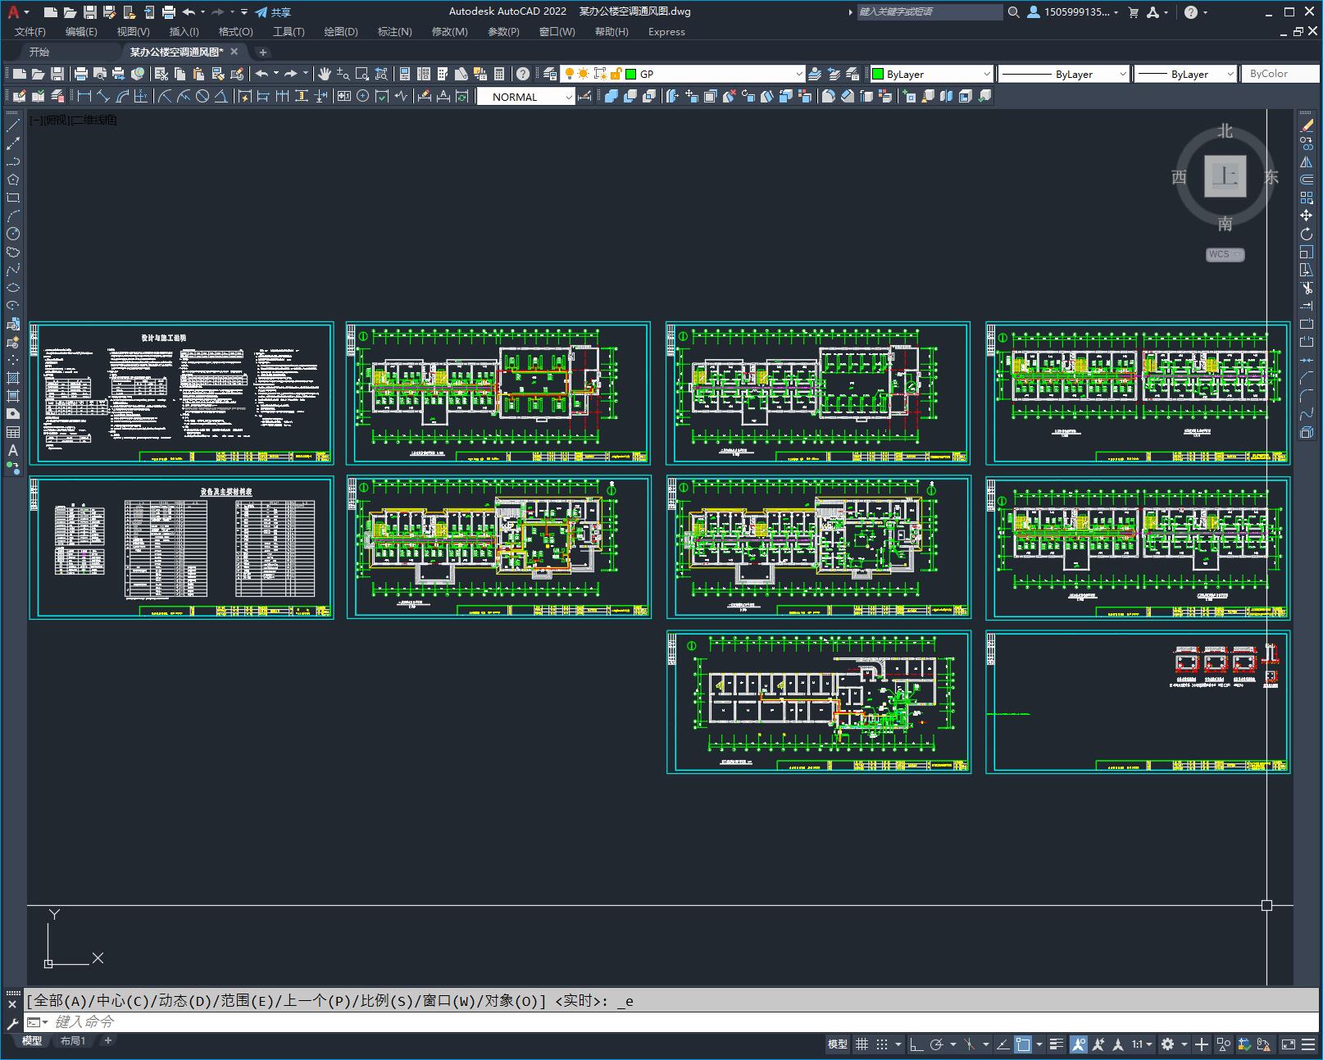Open the Plot (print) tool in the Standard toolbar
1323x1060 pixels.
coord(81,74)
